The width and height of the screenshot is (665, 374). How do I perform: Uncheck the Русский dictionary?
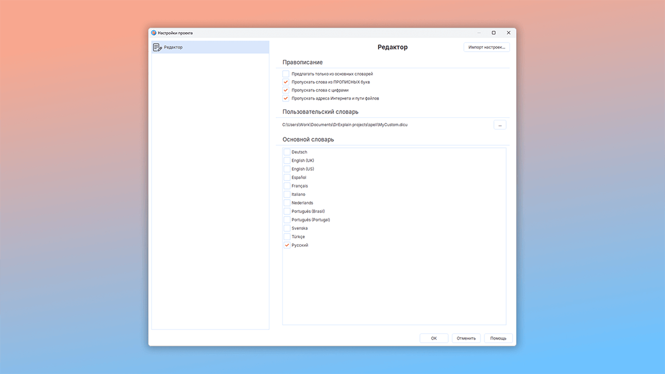pos(287,246)
